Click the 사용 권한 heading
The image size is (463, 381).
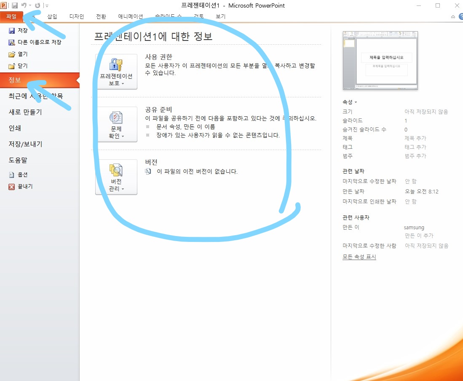click(158, 57)
